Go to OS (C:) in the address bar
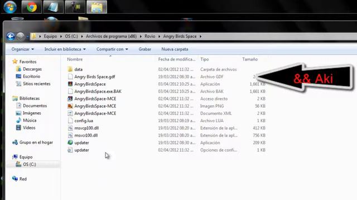Image resolution: width=357 pixels, height=200 pixels. coord(71,36)
